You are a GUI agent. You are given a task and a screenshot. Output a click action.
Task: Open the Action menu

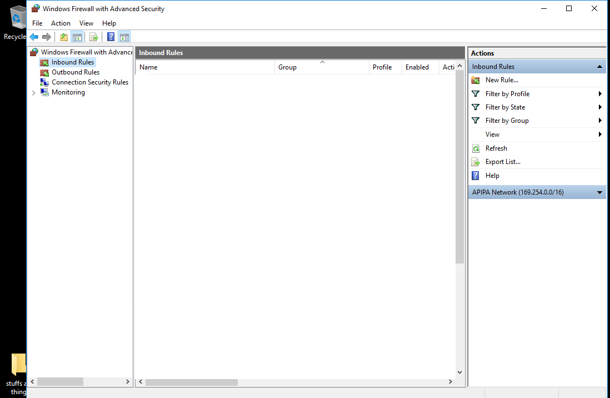(x=61, y=23)
